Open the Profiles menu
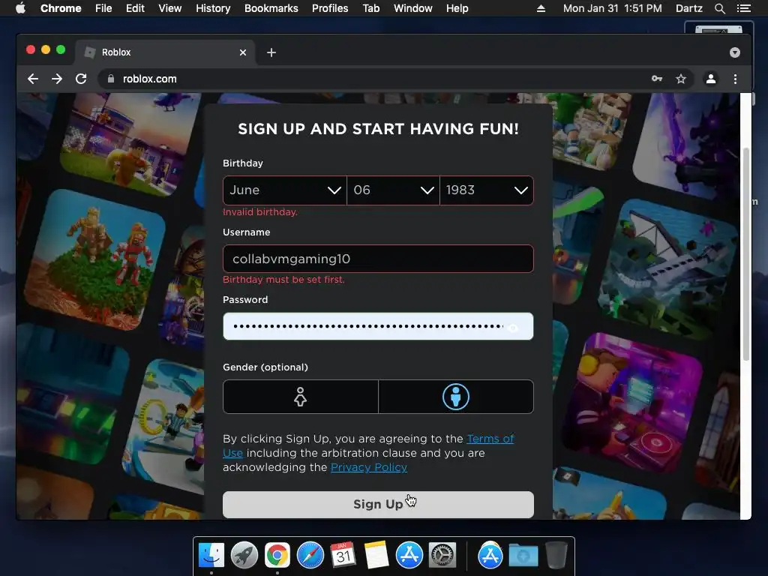 tap(330, 8)
